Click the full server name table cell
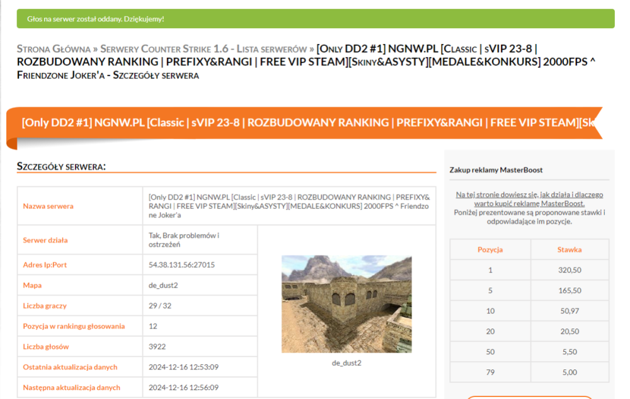630x399 pixels. [289, 206]
